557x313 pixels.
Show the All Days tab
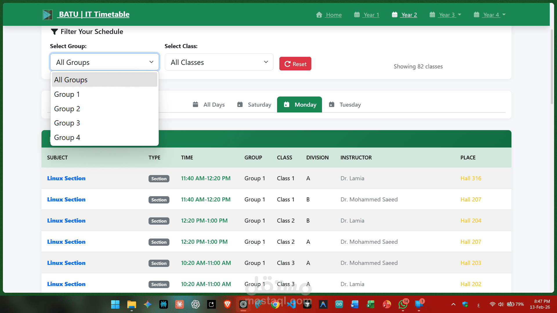click(209, 105)
